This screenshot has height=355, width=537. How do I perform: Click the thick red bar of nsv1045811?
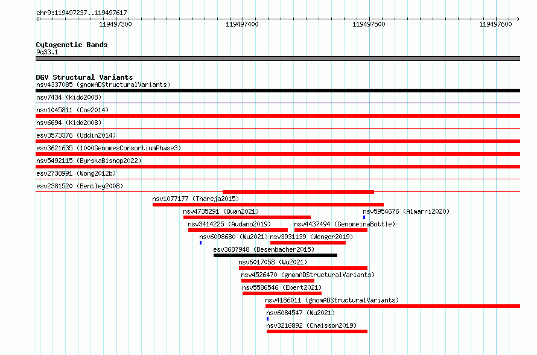(x=278, y=116)
